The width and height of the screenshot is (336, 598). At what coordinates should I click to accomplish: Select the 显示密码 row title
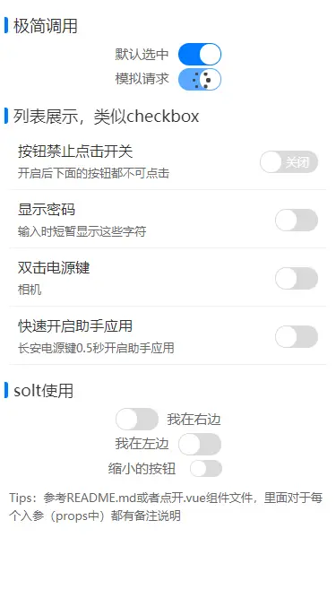47,210
